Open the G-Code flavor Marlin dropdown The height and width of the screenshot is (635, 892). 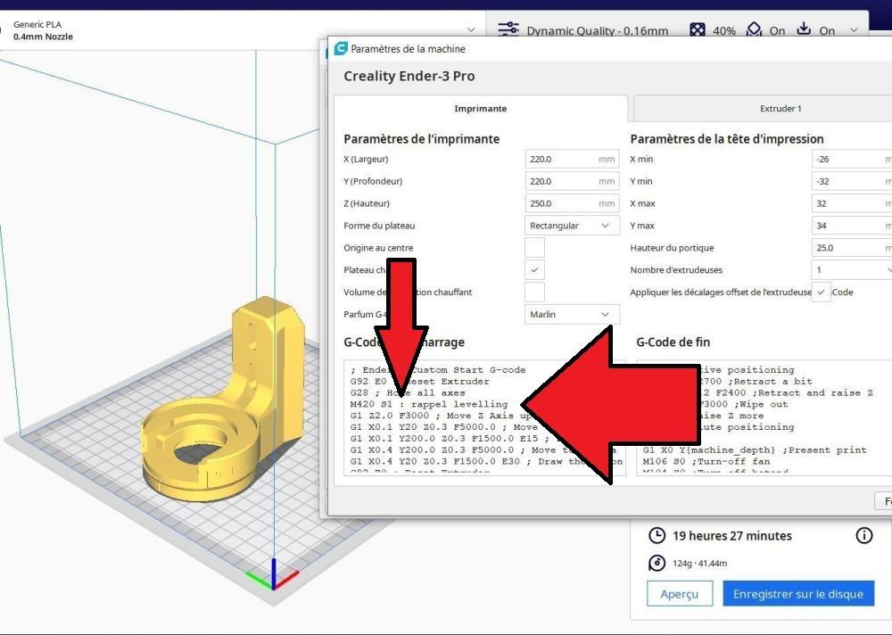click(x=572, y=314)
